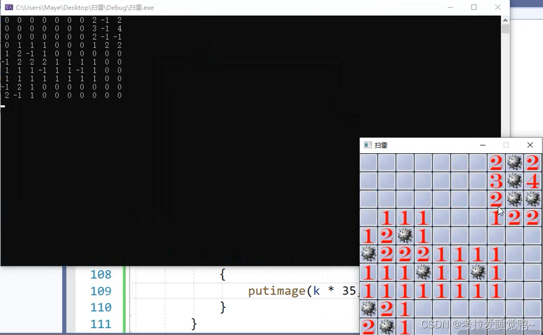Click line number 110 in the editor
Image resolution: width=543 pixels, height=335 pixels.
coord(101,307)
